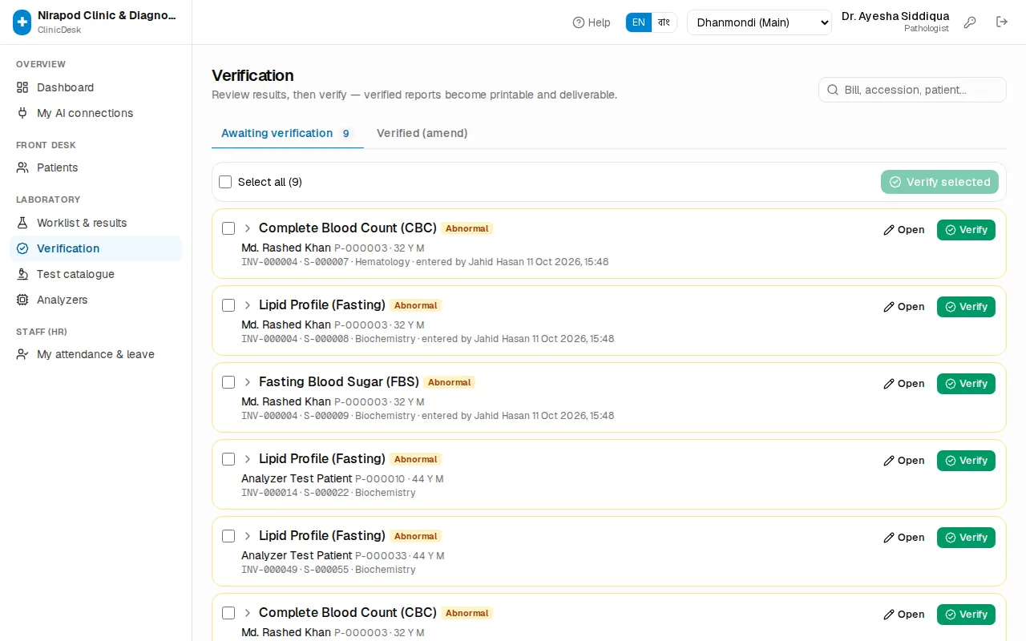Open Dashboard from the sidebar grid icon
Image resolution: width=1026 pixels, height=641 pixels.
point(22,87)
